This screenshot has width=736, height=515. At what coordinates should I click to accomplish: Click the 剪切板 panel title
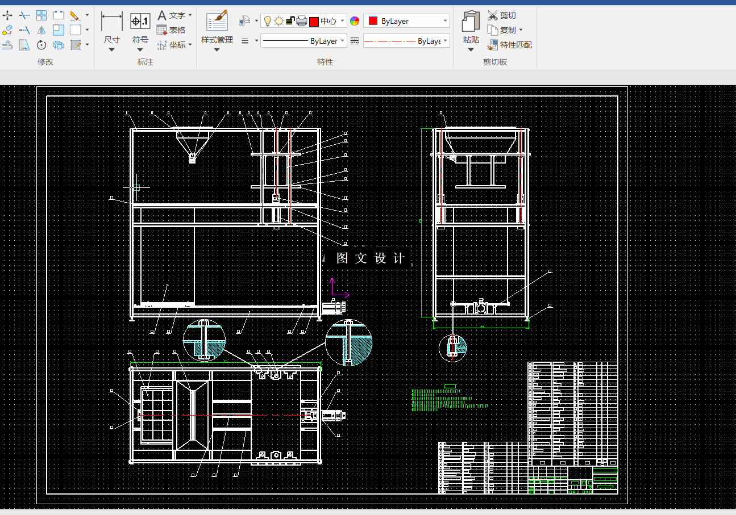click(495, 62)
